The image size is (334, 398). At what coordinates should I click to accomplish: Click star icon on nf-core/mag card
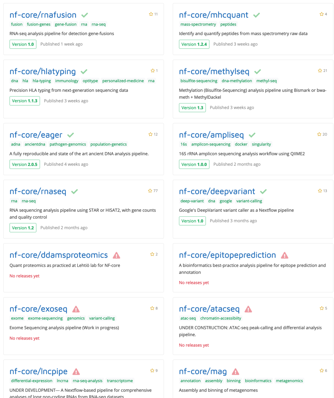click(322, 371)
